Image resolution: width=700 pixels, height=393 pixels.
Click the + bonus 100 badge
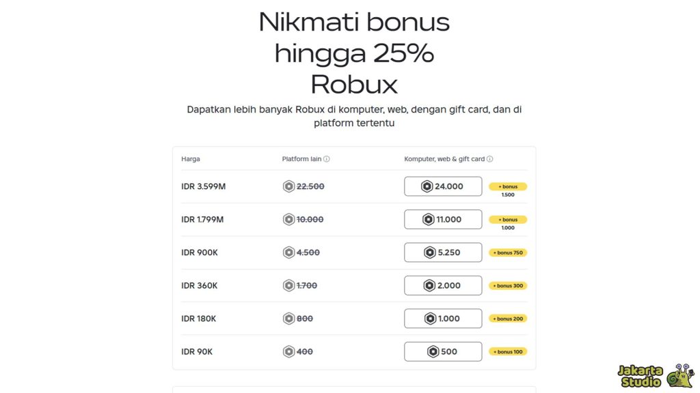click(x=508, y=351)
